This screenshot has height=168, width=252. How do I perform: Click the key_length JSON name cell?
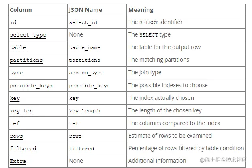(x=97, y=111)
